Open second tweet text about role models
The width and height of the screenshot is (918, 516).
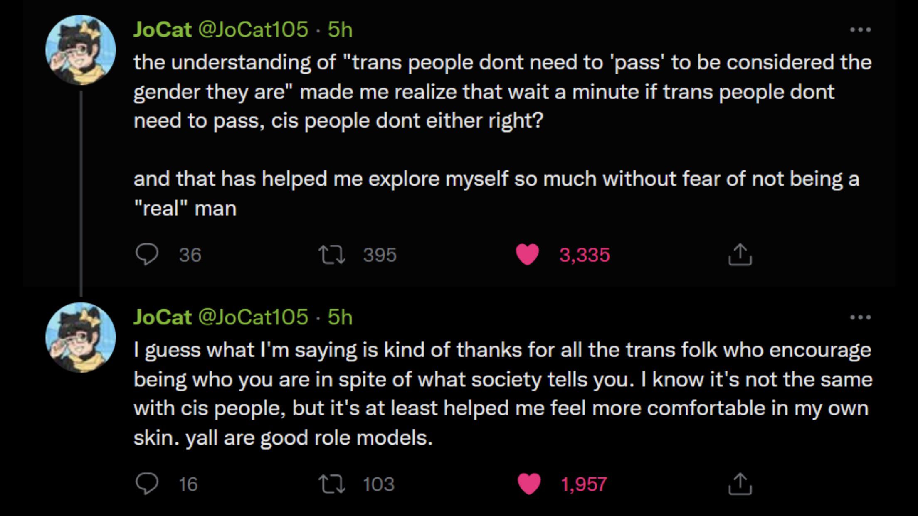pyautogui.click(x=503, y=393)
